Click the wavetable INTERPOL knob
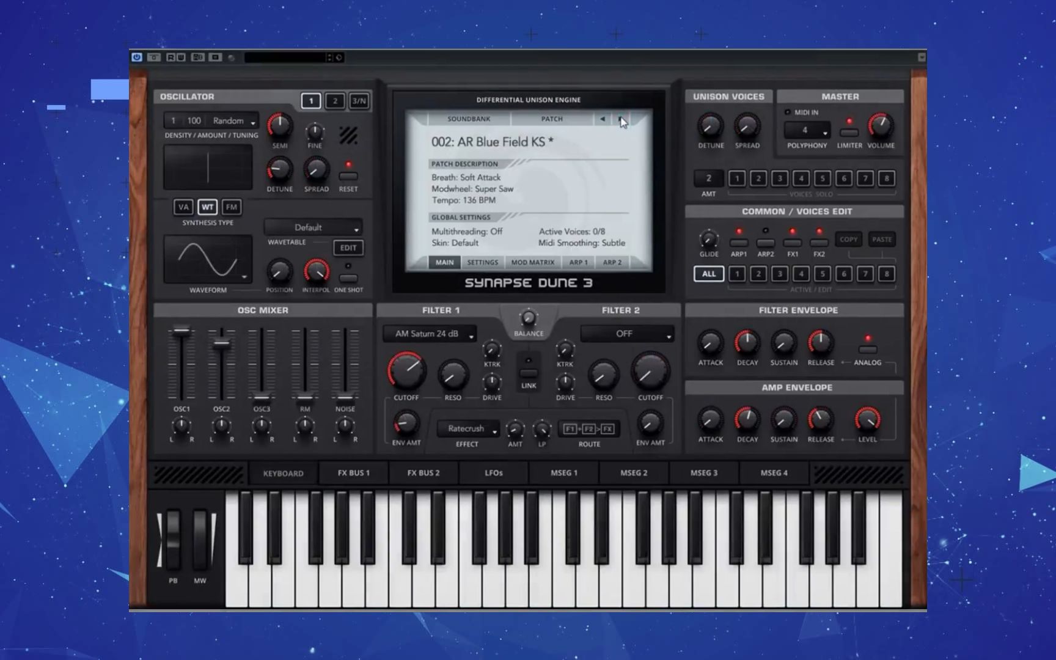The width and height of the screenshot is (1056, 660). 316,271
